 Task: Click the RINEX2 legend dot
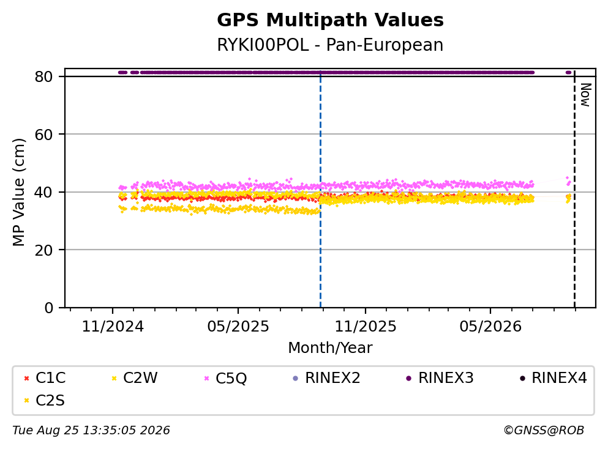tap(296, 379)
